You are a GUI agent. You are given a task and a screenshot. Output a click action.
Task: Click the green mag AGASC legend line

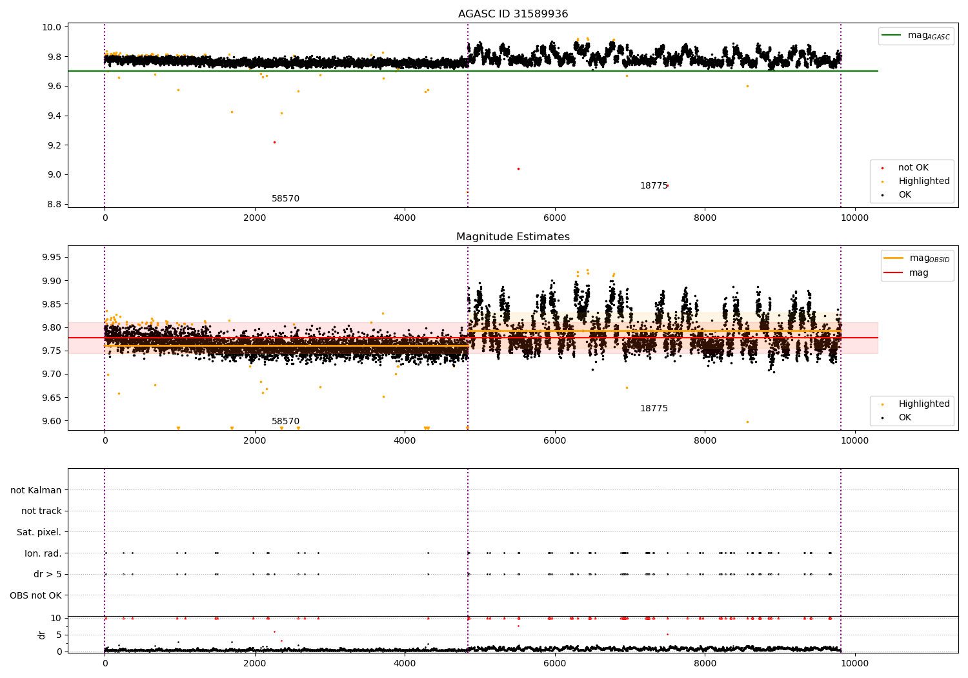click(x=892, y=36)
